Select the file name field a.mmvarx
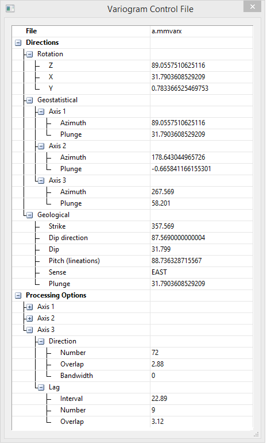Viewport: 267px width, 444px height. [202, 31]
